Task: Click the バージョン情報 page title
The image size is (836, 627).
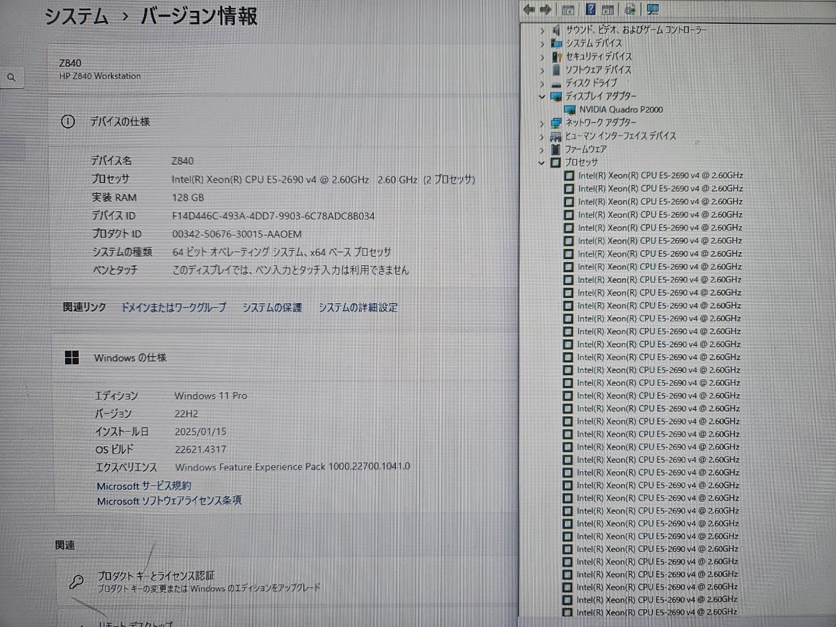Action: click(199, 16)
